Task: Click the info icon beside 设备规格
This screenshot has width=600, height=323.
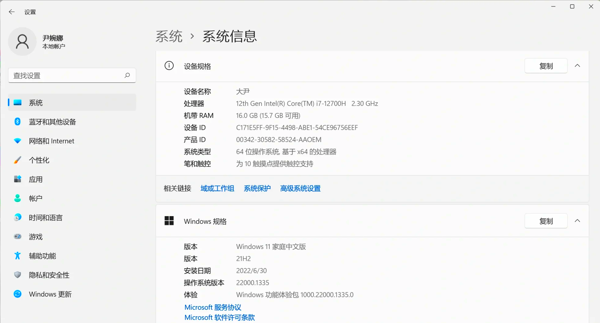Action: (x=169, y=65)
